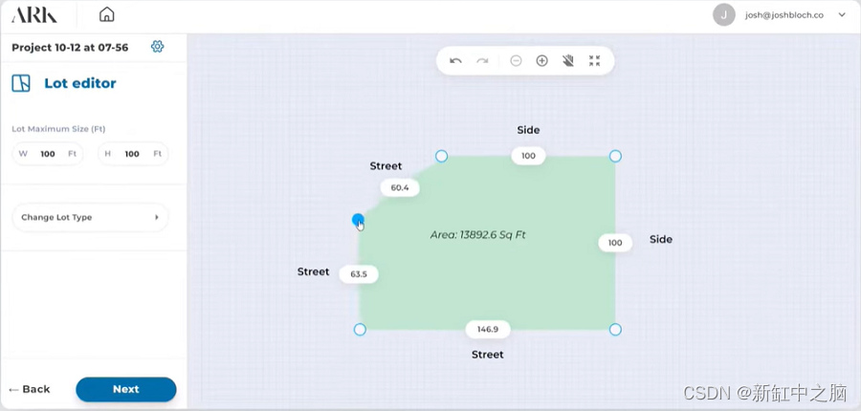
Task: Click the Next button
Action: (x=125, y=389)
